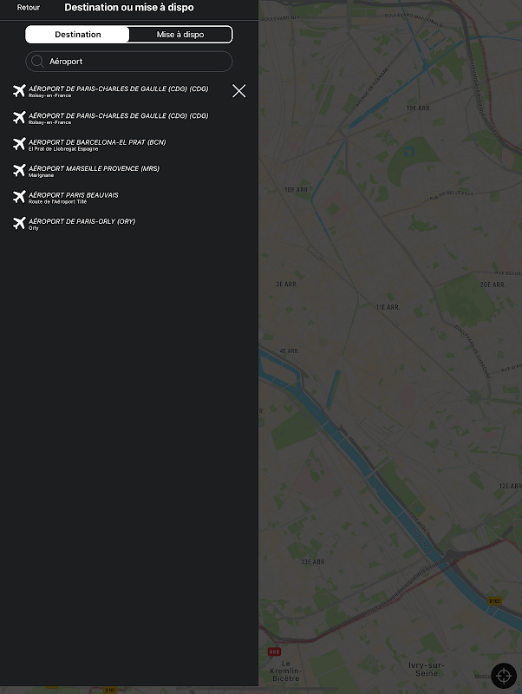This screenshot has width=522, height=694.
Task: Click the Aéroport search field
Action: click(x=128, y=62)
